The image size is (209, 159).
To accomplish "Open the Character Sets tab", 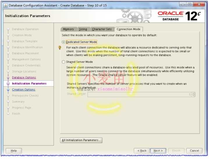I will (x=102, y=29).
